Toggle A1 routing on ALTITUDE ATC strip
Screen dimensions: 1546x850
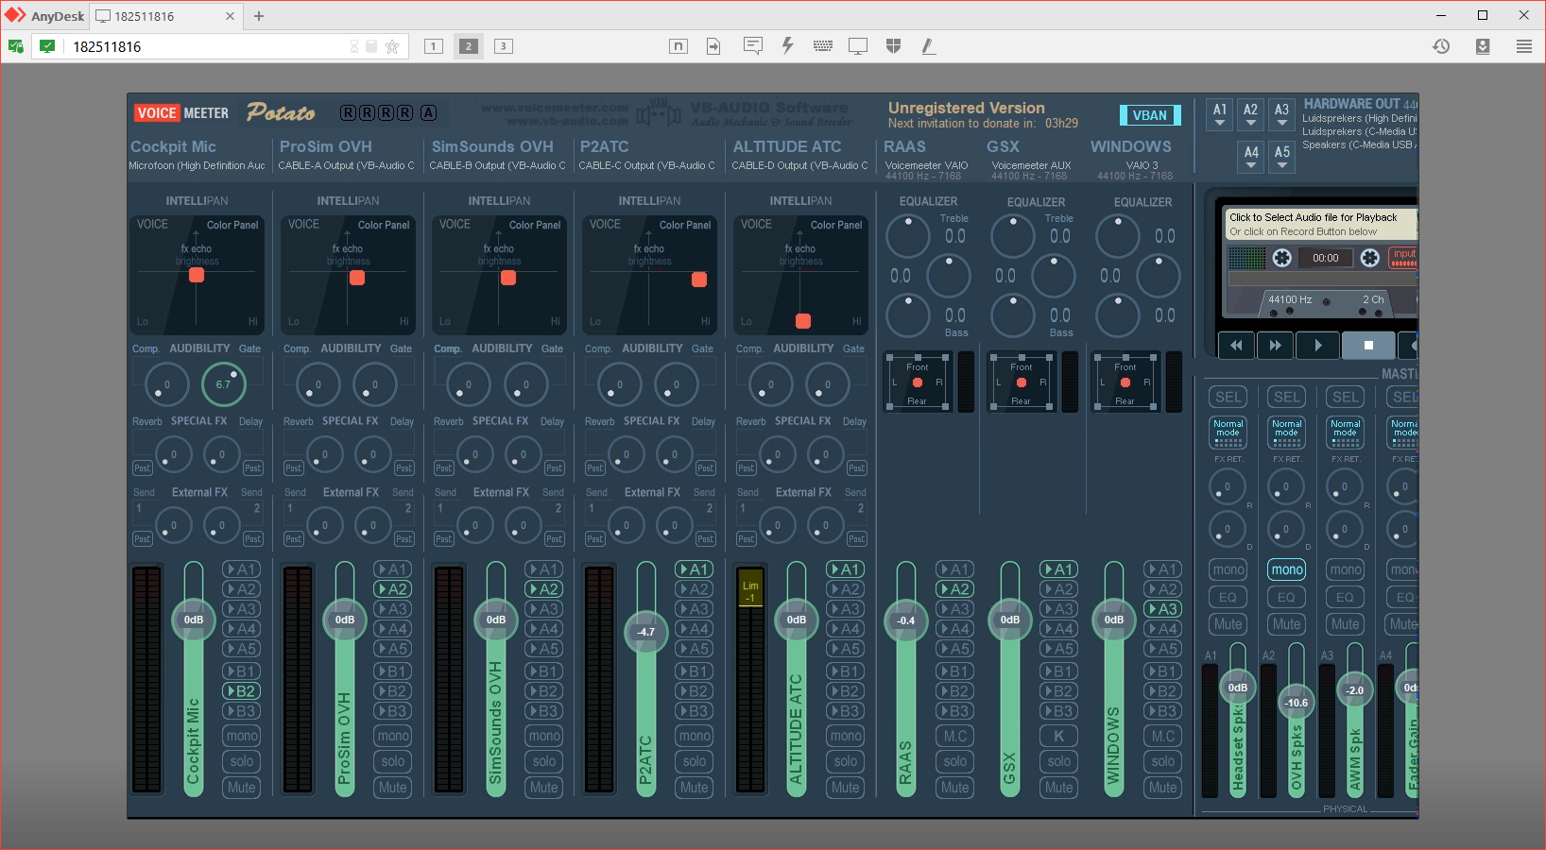(x=846, y=569)
